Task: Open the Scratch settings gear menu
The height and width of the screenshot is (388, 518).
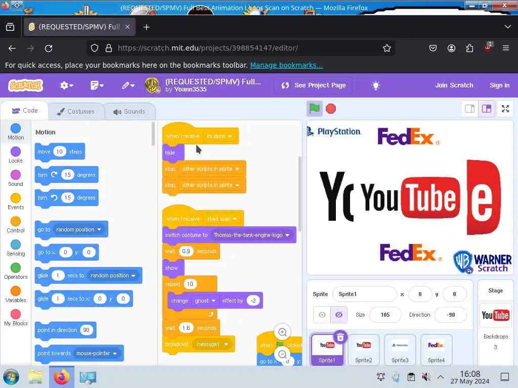Action: 66,85
